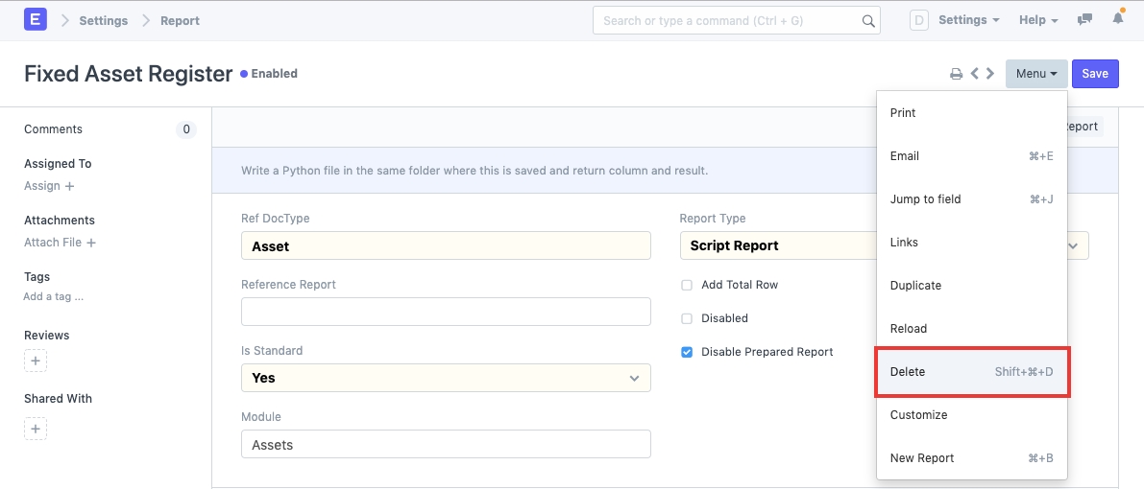Open the Is Standard dropdown
1144x489 pixels.
pyautogui.click(x=446, y=378)
